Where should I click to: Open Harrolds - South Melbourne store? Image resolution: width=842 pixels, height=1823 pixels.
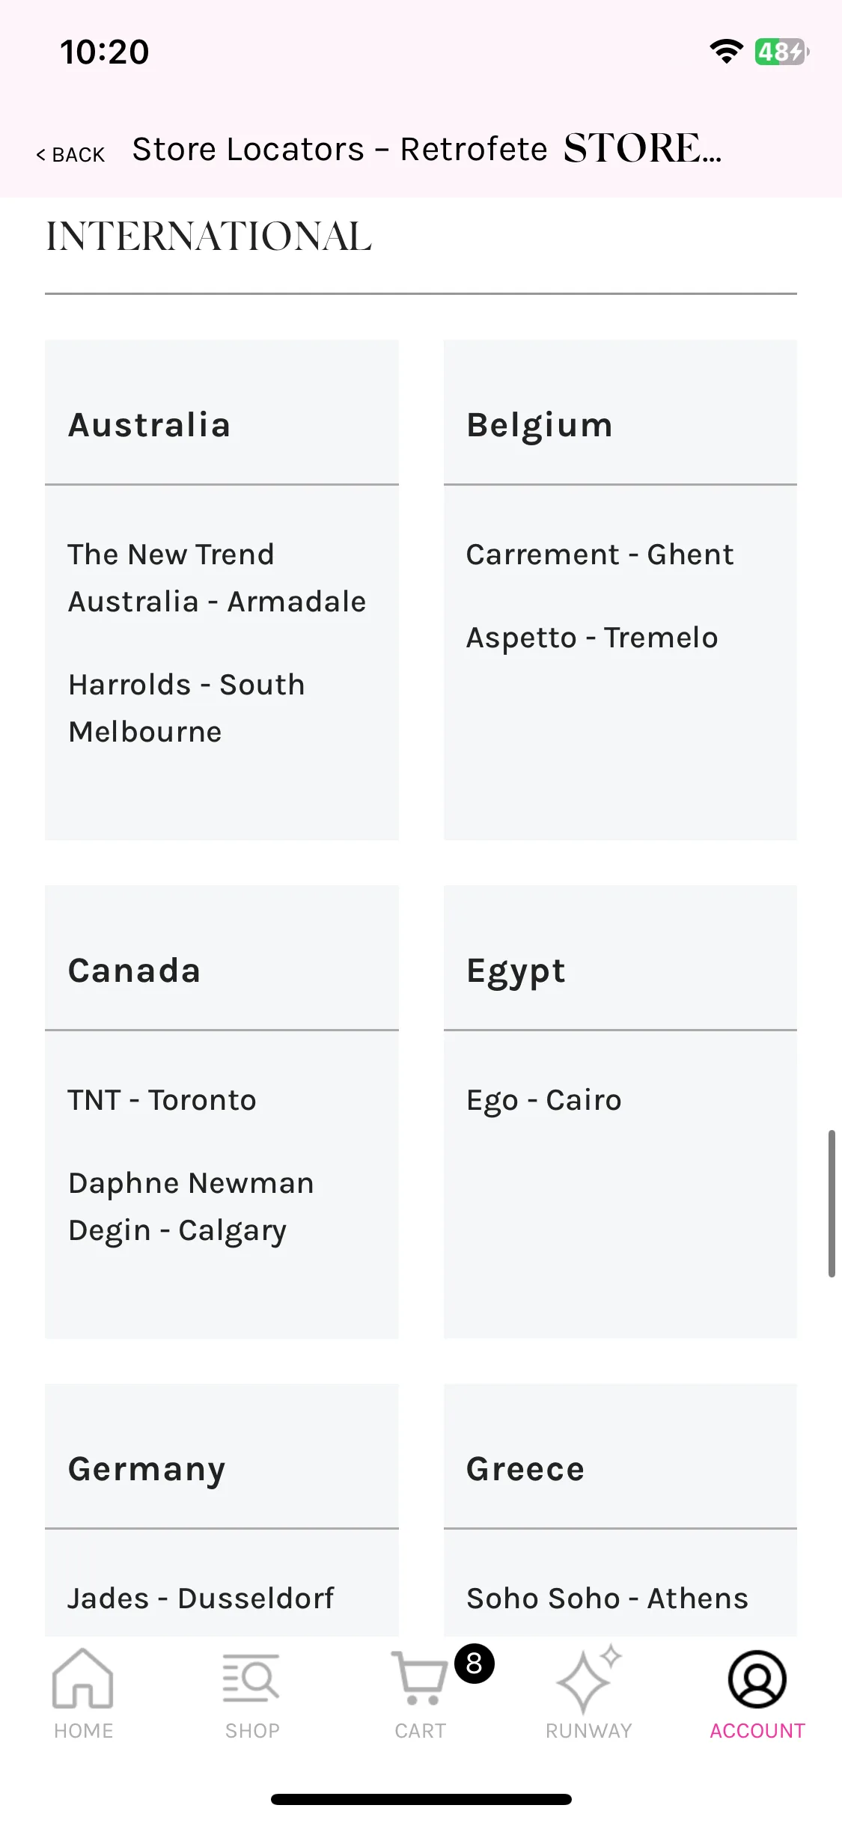187,708
